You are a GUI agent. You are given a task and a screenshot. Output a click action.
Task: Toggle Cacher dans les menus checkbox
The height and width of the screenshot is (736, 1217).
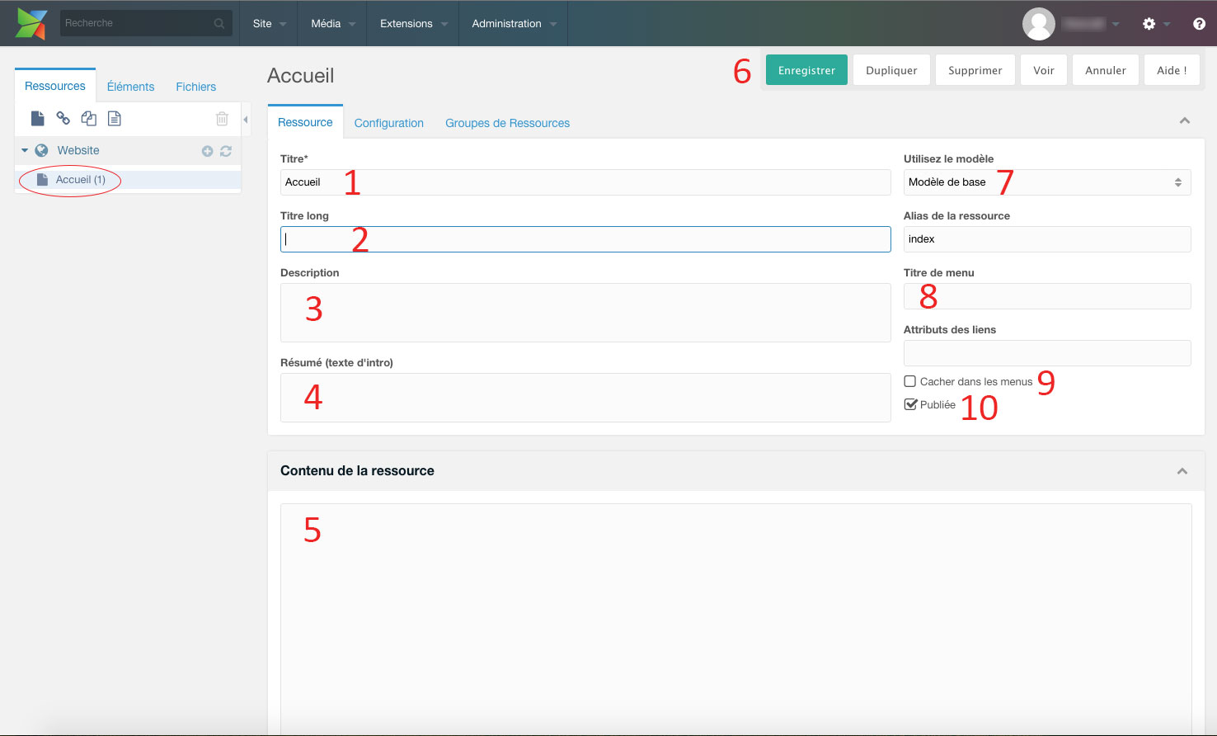click(910, 381)
